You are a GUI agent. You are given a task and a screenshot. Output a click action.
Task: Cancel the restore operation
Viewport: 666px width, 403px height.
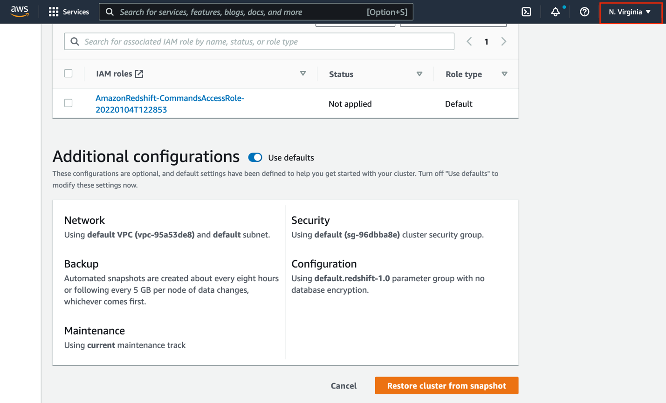click(x=343, y=386)
